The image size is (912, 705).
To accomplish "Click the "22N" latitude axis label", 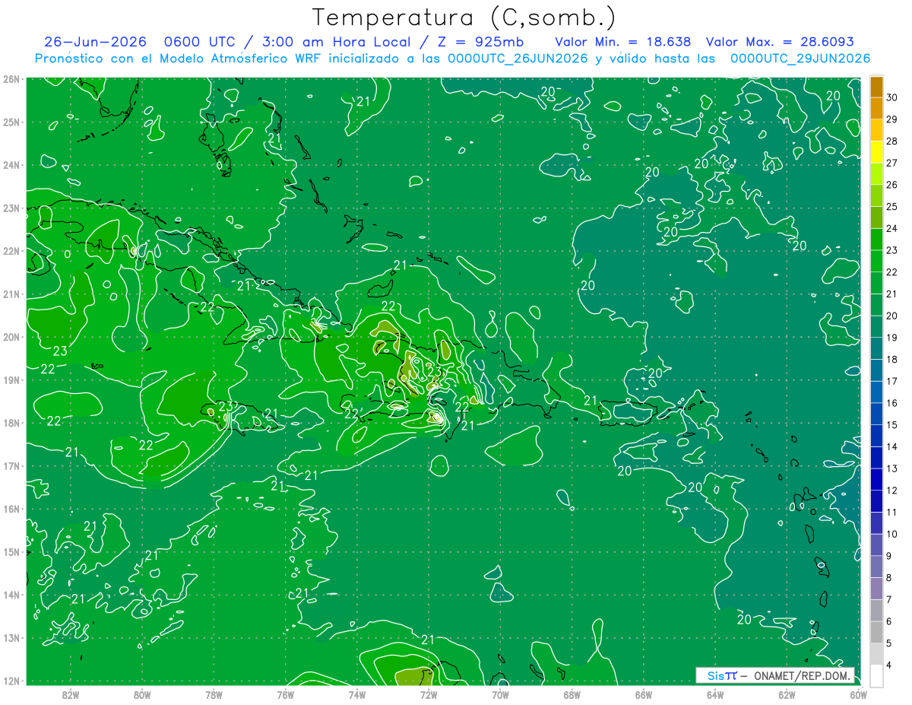I will 11,251.
